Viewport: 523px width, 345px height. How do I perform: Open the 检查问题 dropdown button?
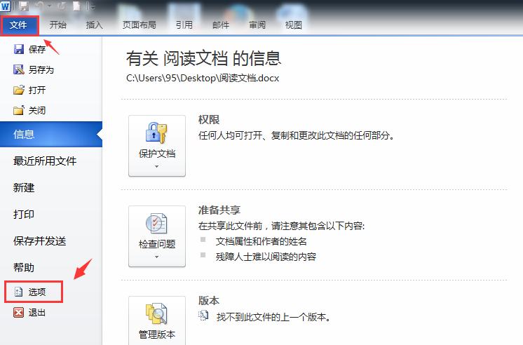pyautogui.click(x=157, y=236)
